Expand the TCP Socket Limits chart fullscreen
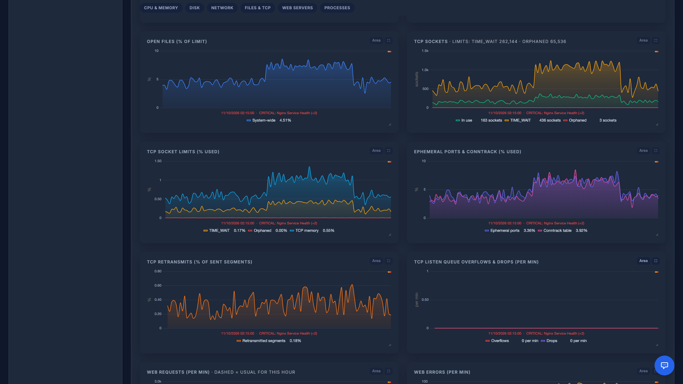683x384 pixels. click(x=388, y=151)
